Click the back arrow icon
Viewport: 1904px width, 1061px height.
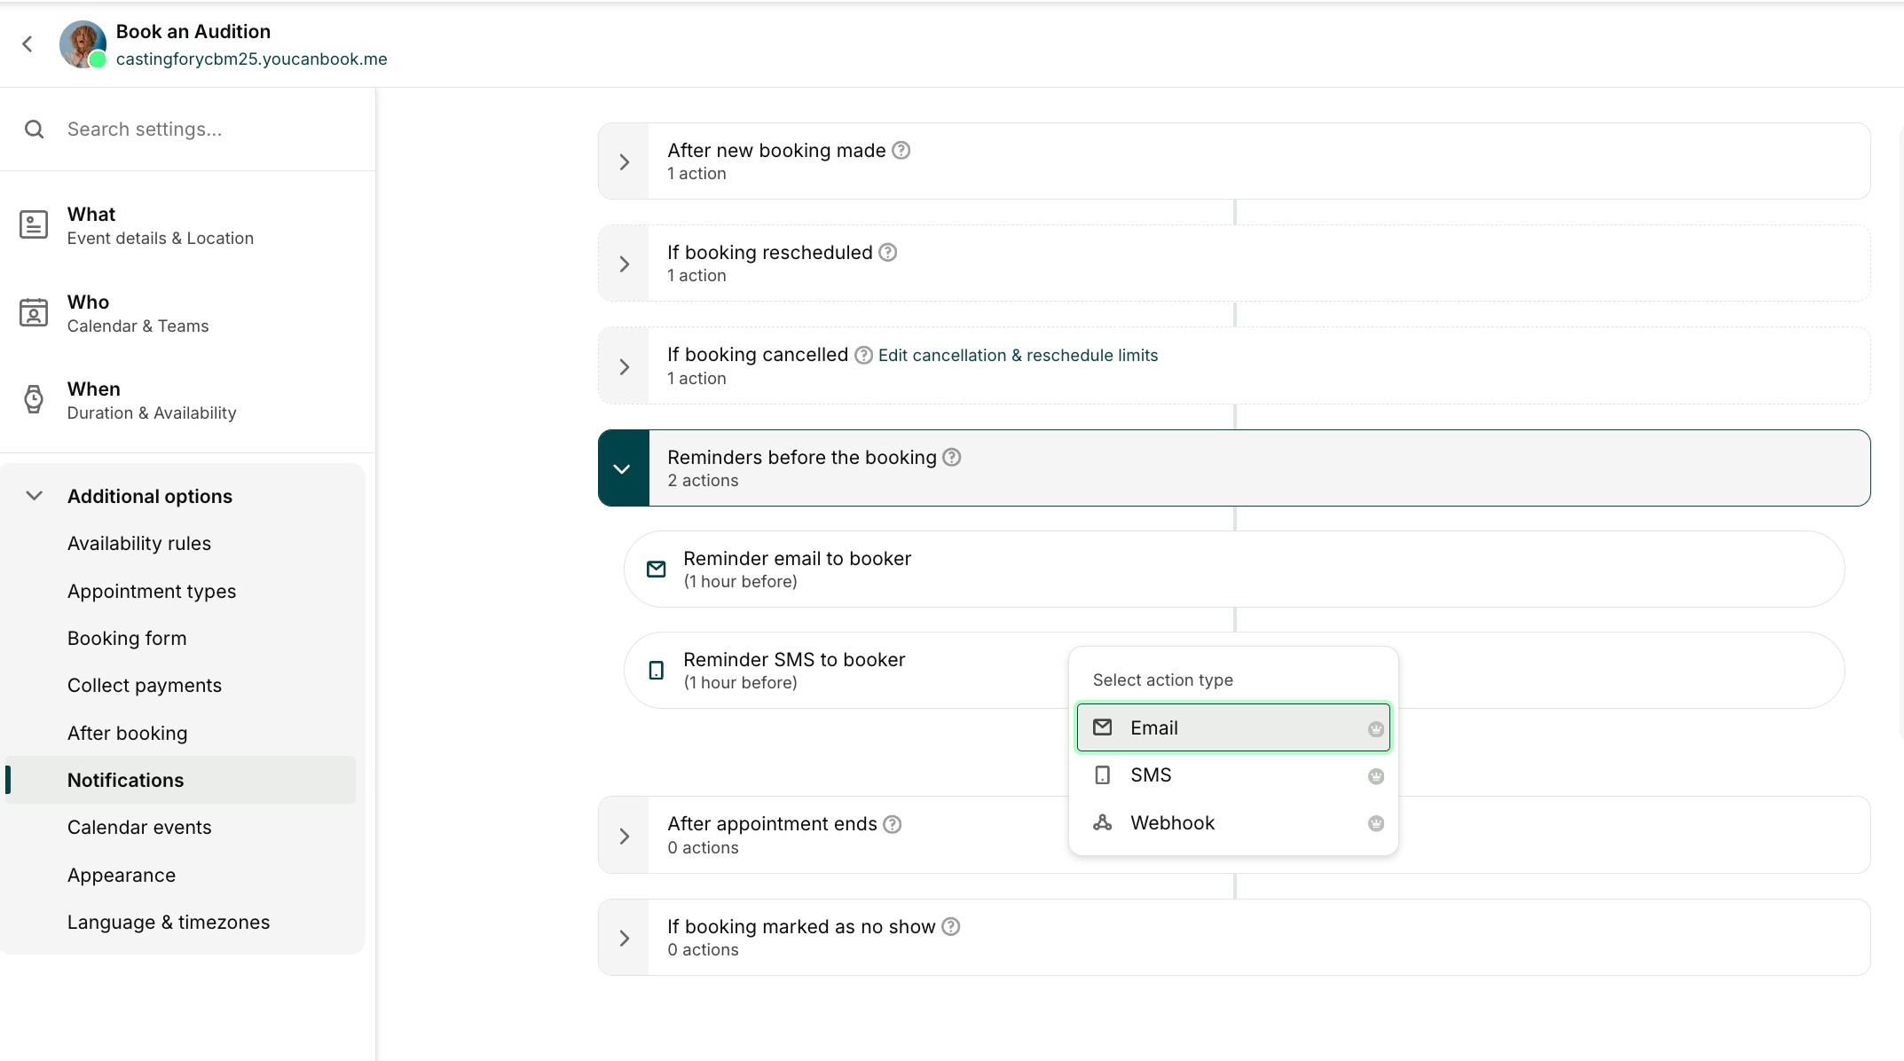[28, 44]
